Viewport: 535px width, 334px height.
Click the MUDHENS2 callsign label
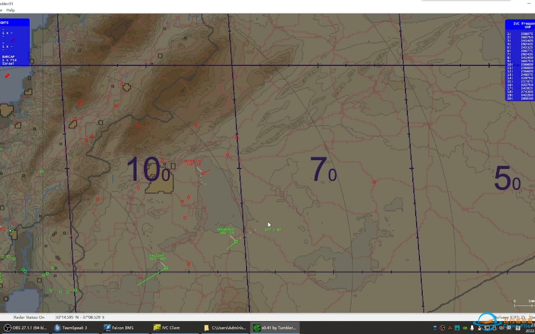(x=225, y=229)
